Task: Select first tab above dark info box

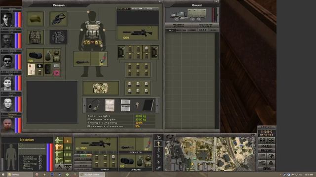Action: 123,9
